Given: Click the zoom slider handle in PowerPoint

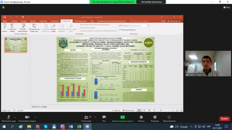Looking at the screenshot, I should click(x=161, y=110).
